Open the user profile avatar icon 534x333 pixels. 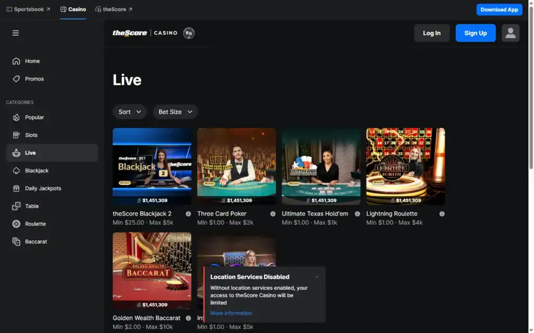click(510, 33)
